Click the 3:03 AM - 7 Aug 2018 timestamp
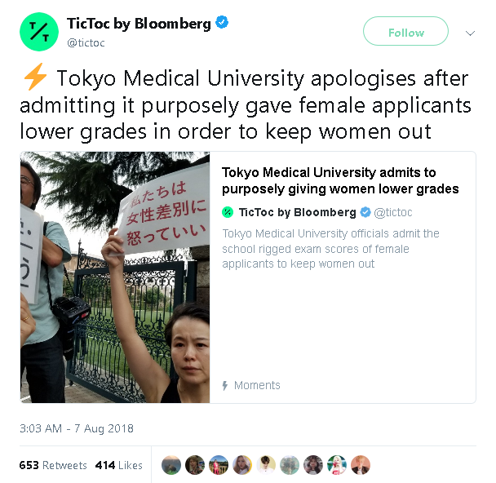This screenshot has width=496, height=483. [x=77, y=428]
